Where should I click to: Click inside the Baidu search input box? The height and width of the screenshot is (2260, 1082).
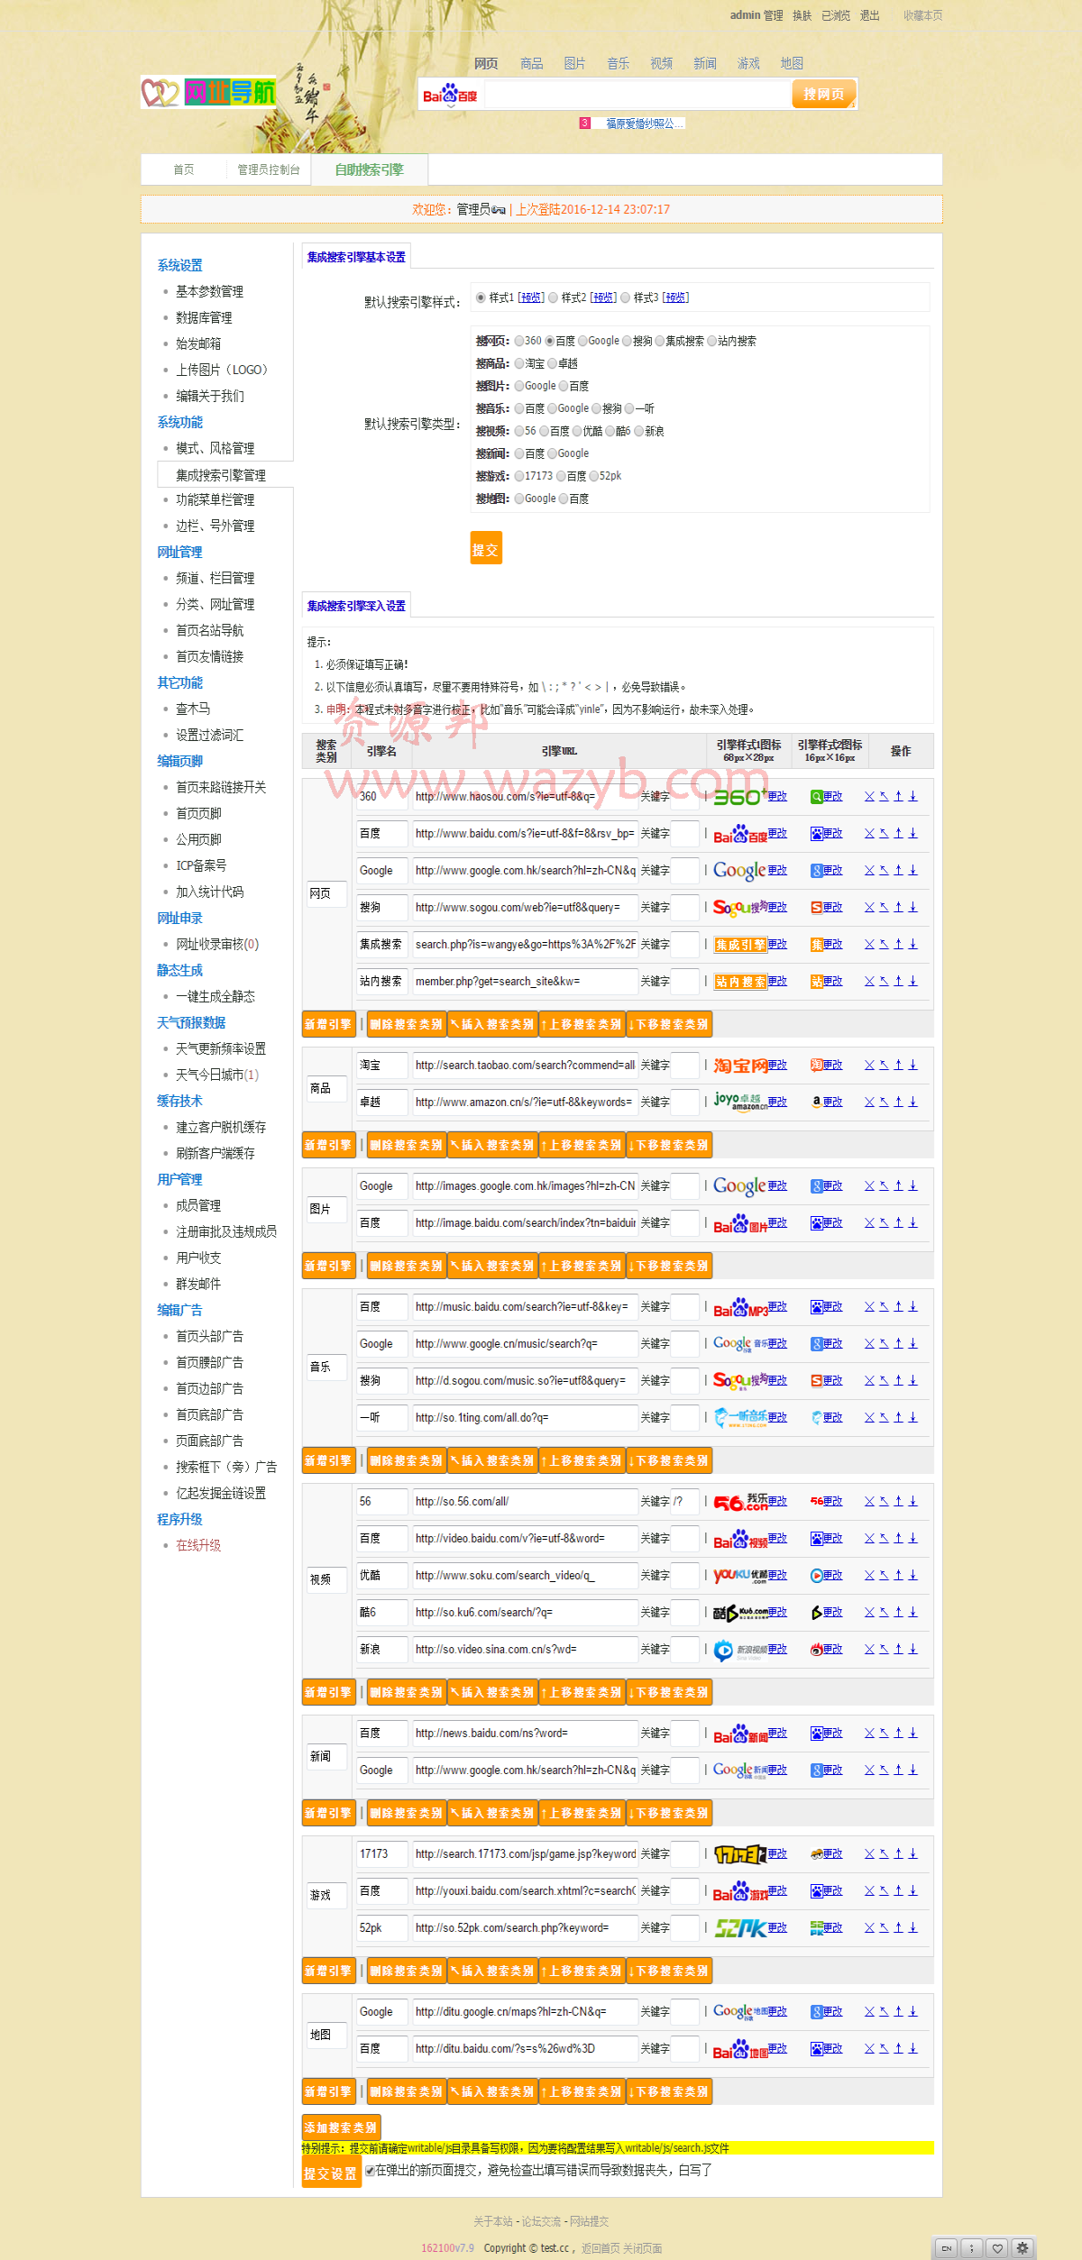[x=638, y=95]
